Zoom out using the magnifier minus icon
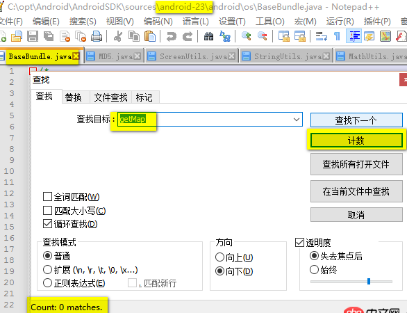 [263, 36]
